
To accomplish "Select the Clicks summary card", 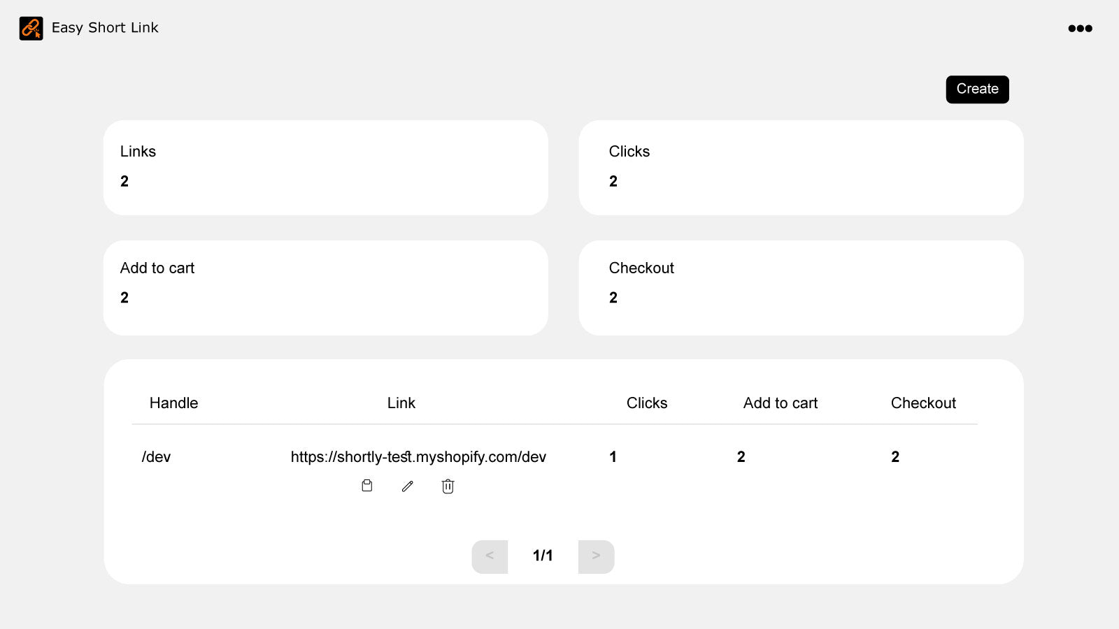I will [801, 168].
